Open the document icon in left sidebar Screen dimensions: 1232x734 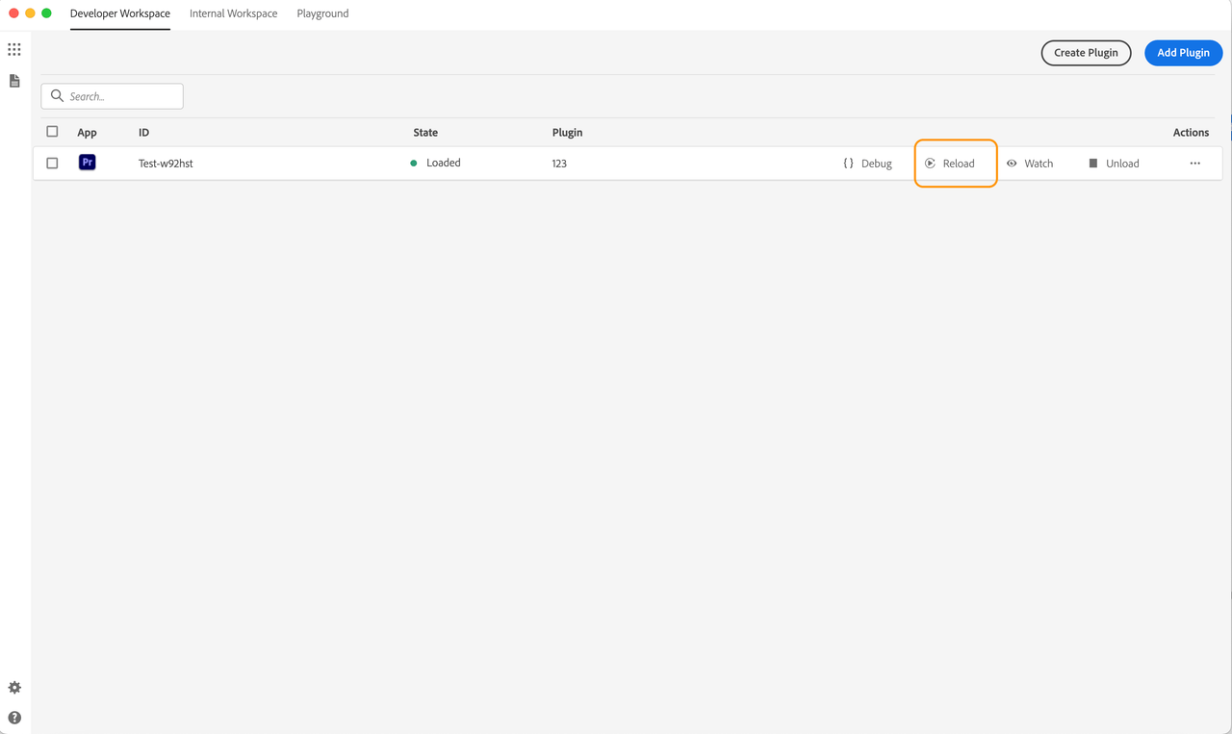(14, 81)
